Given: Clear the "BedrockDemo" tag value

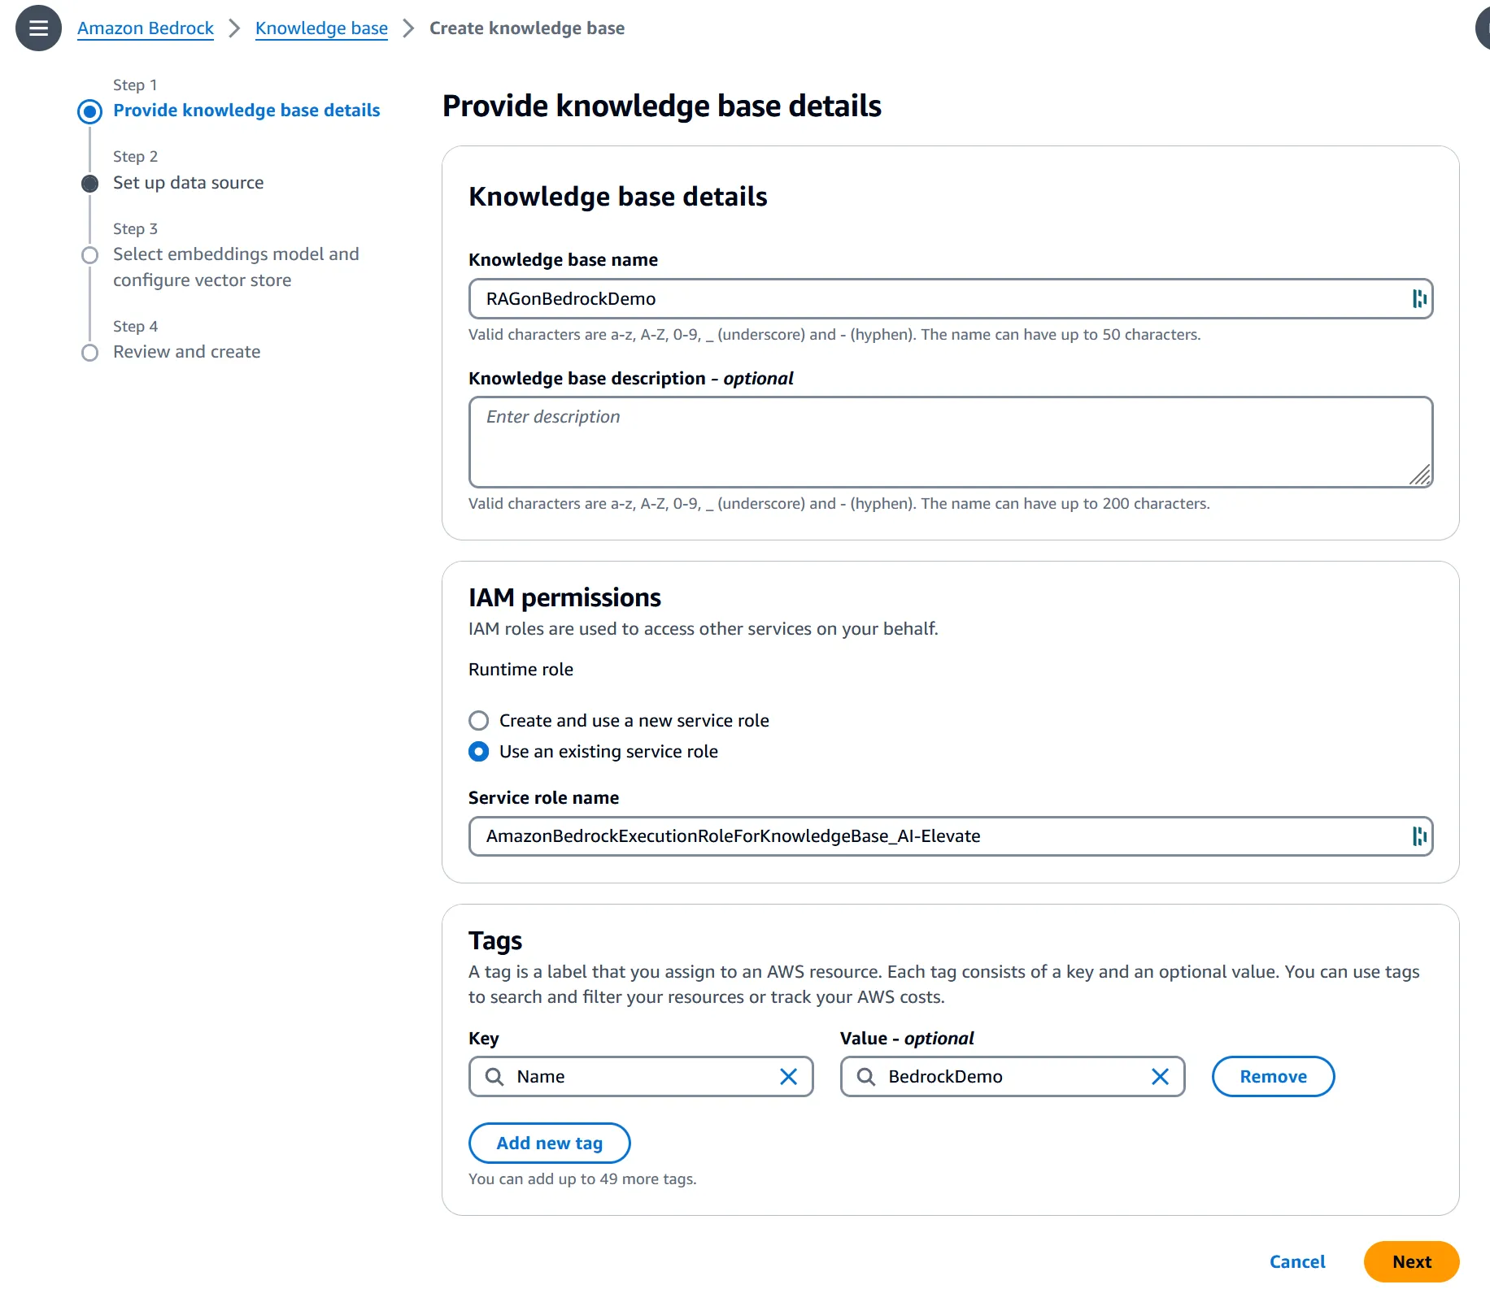Looking at the screenshot, I should point(1159,1076).
